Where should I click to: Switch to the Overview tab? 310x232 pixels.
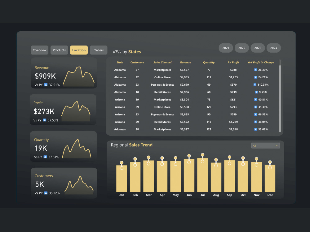(x=40, y=50)
